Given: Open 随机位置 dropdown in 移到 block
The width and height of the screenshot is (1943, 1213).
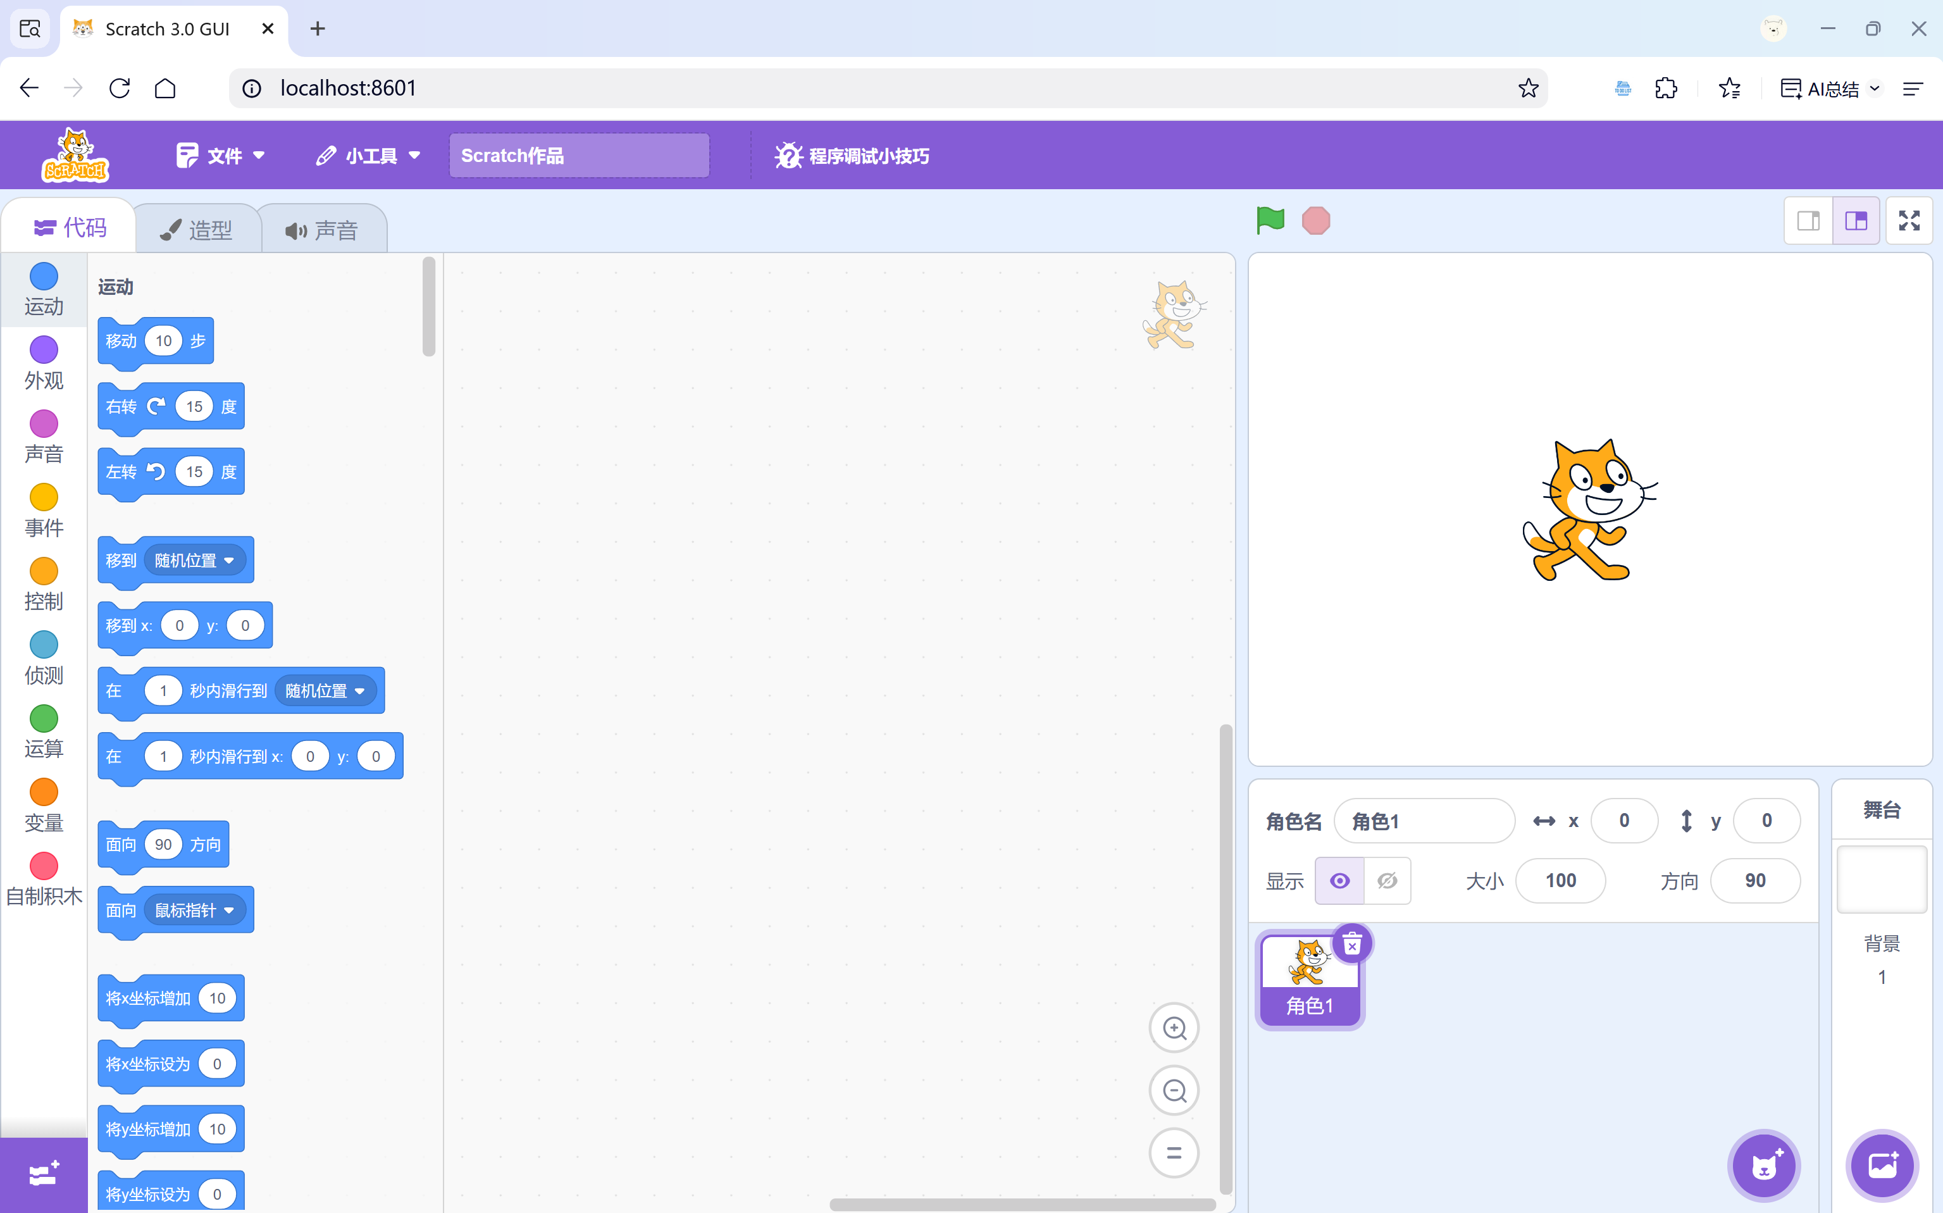Looking at the screenshot, I should point(195,560).
